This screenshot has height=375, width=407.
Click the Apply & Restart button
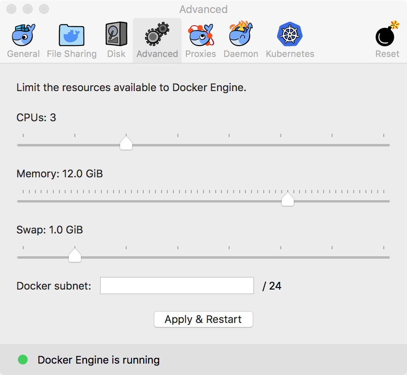[x=203, y=319]
